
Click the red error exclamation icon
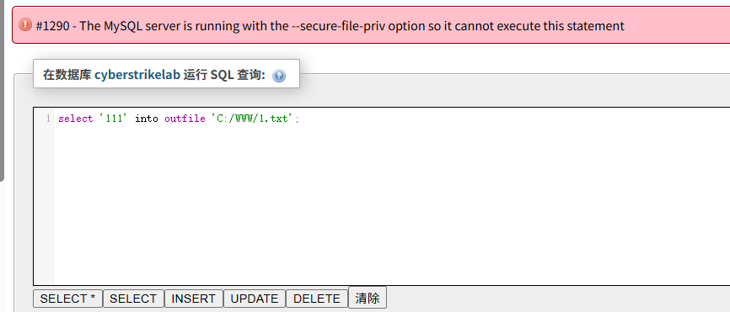click(25, 24)
